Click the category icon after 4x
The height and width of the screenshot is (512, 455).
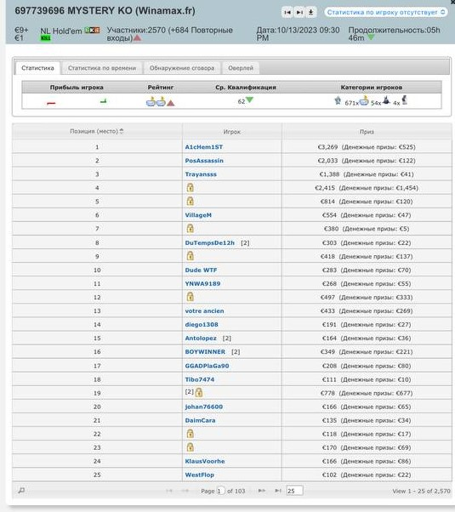point(405,100)
